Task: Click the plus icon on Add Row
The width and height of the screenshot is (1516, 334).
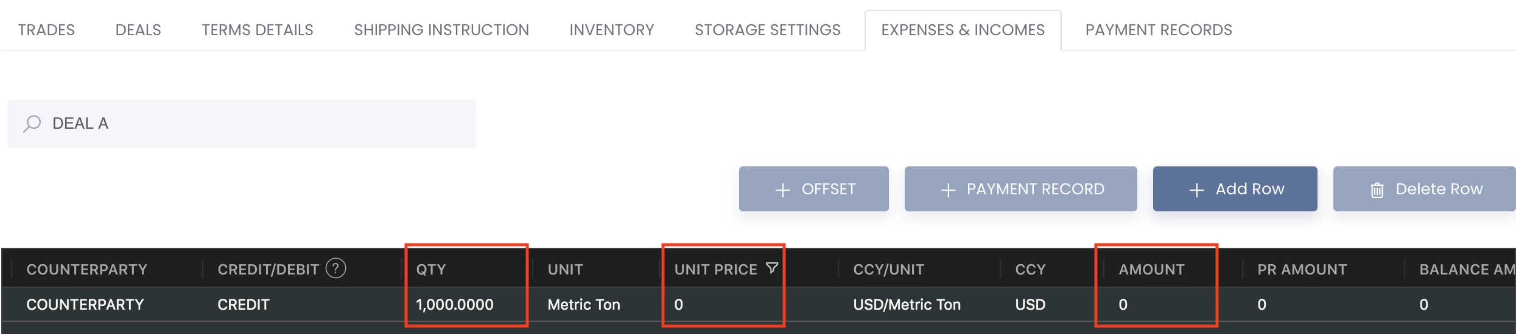Action: [1196, 190]
